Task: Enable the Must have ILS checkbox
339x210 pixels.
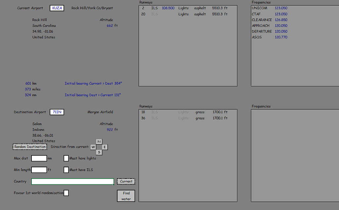Action: (66, 169)
